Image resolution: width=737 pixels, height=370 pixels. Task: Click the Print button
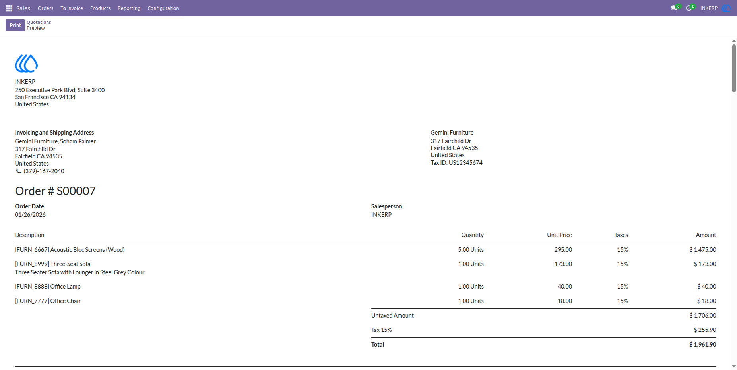coord(15,25)
